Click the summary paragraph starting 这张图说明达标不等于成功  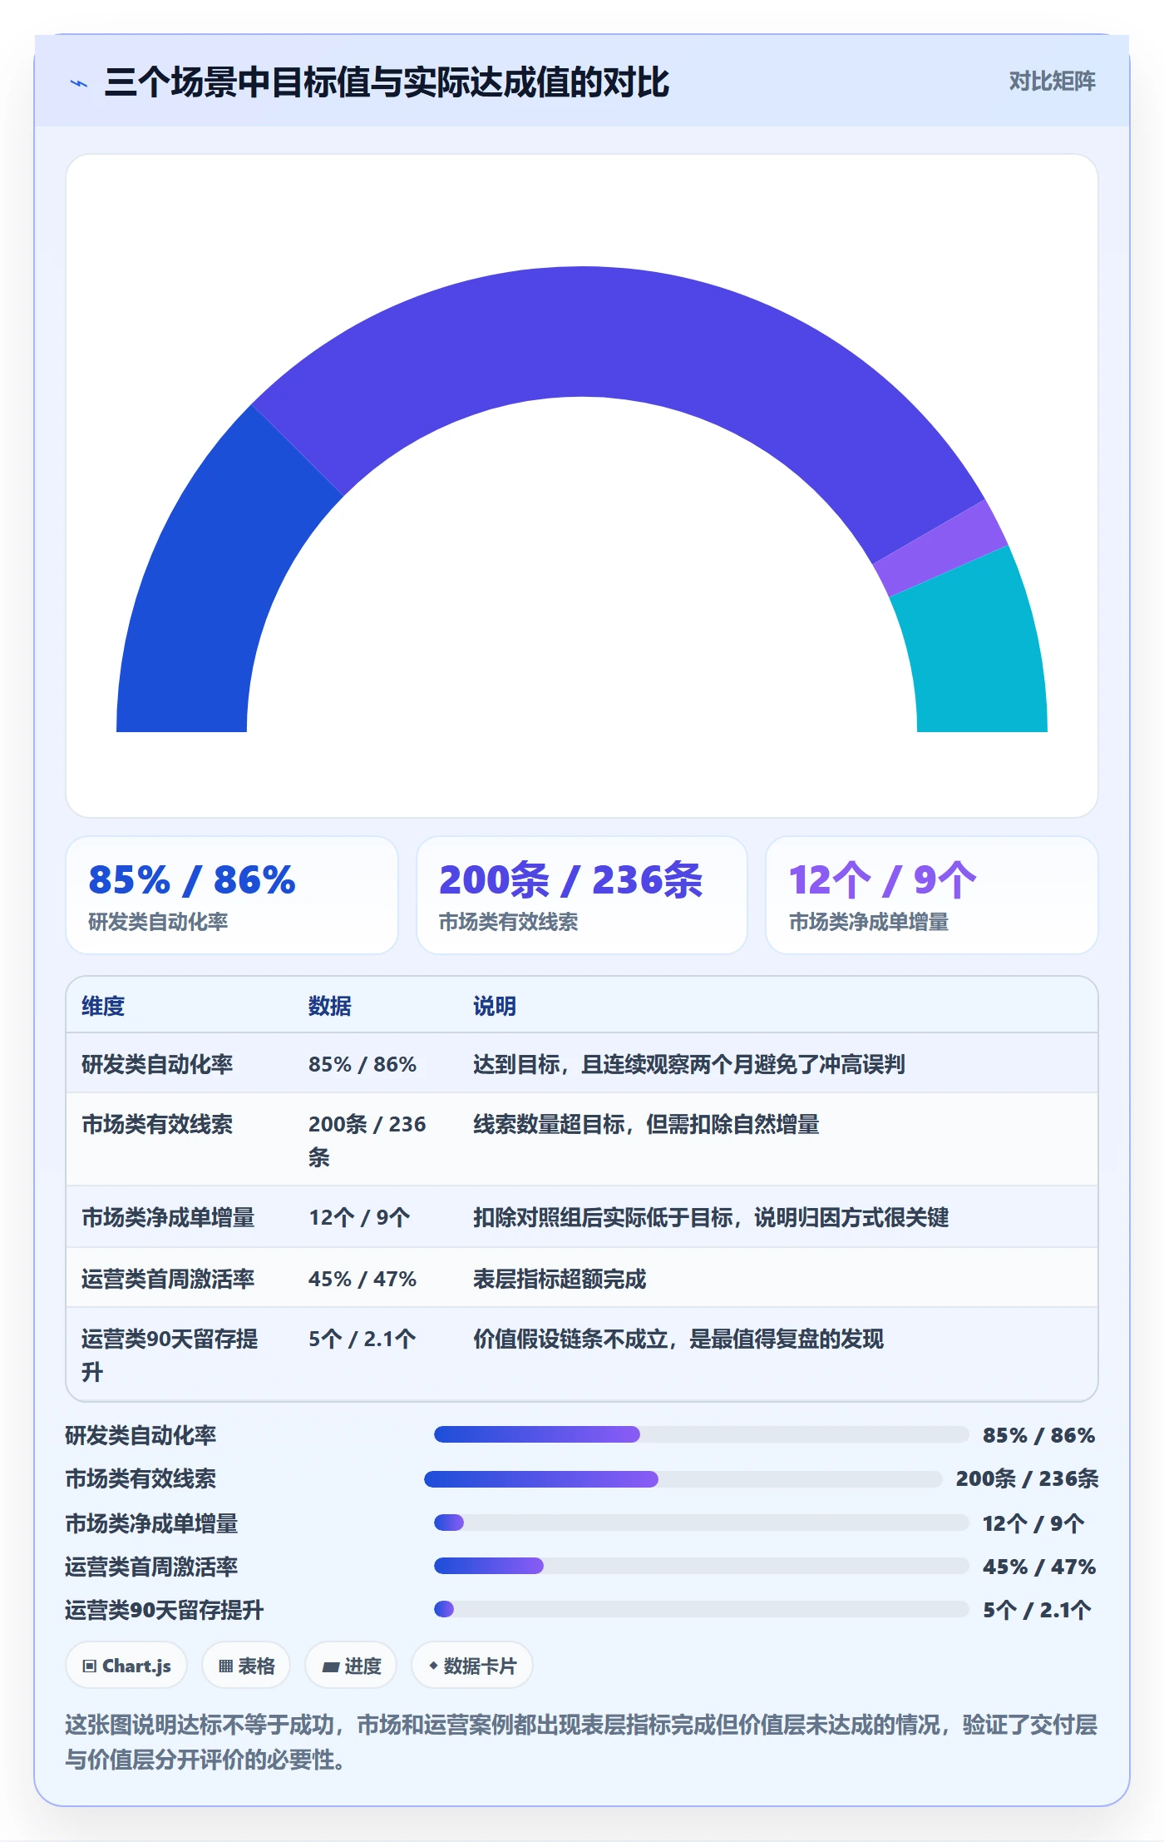tap(581, 1742)
